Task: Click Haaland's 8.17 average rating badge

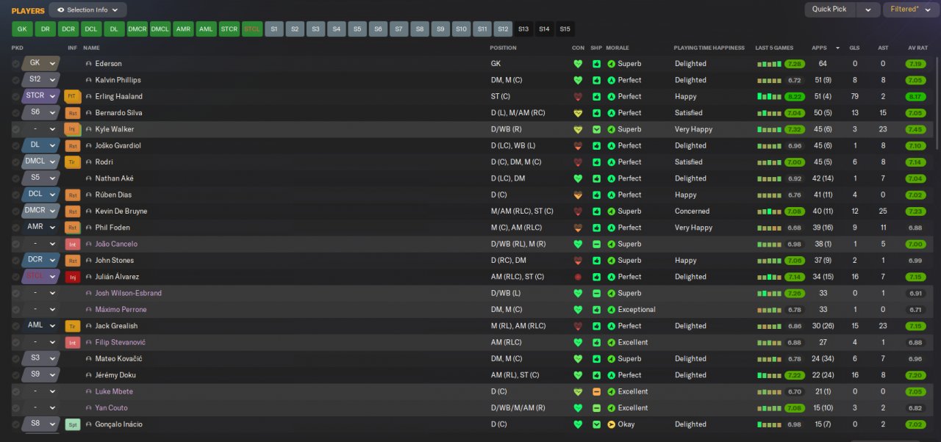Action: point(916,96)
